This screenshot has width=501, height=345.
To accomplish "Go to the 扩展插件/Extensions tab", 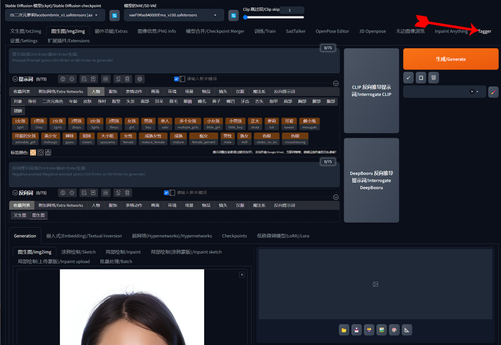I will 68,40.
